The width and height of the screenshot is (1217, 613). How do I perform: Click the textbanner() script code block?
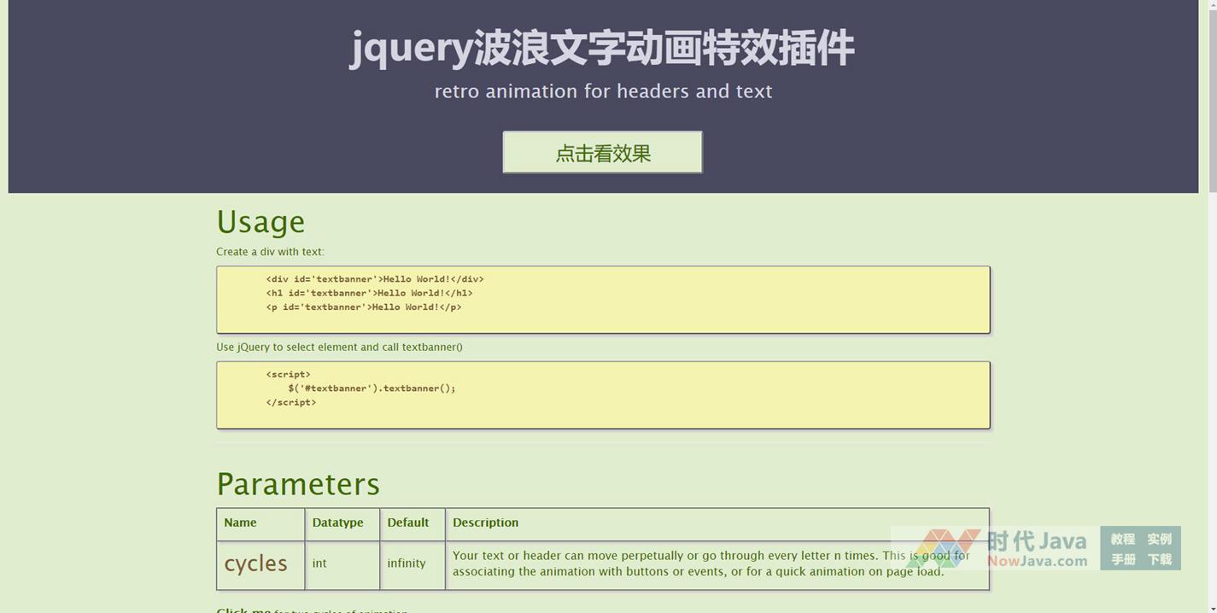(x=602, y=394)
